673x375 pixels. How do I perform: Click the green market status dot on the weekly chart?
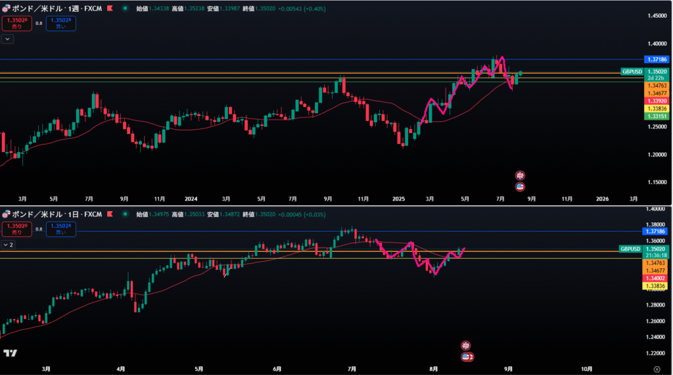click(x=125, y=8)
